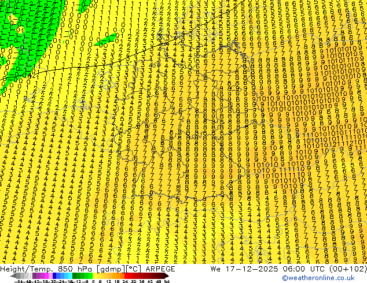Viewport: 367px width, 283px height.
Task: Click the ©weatheronline.co.uk credit text
Action: click(x=318, y=278)
